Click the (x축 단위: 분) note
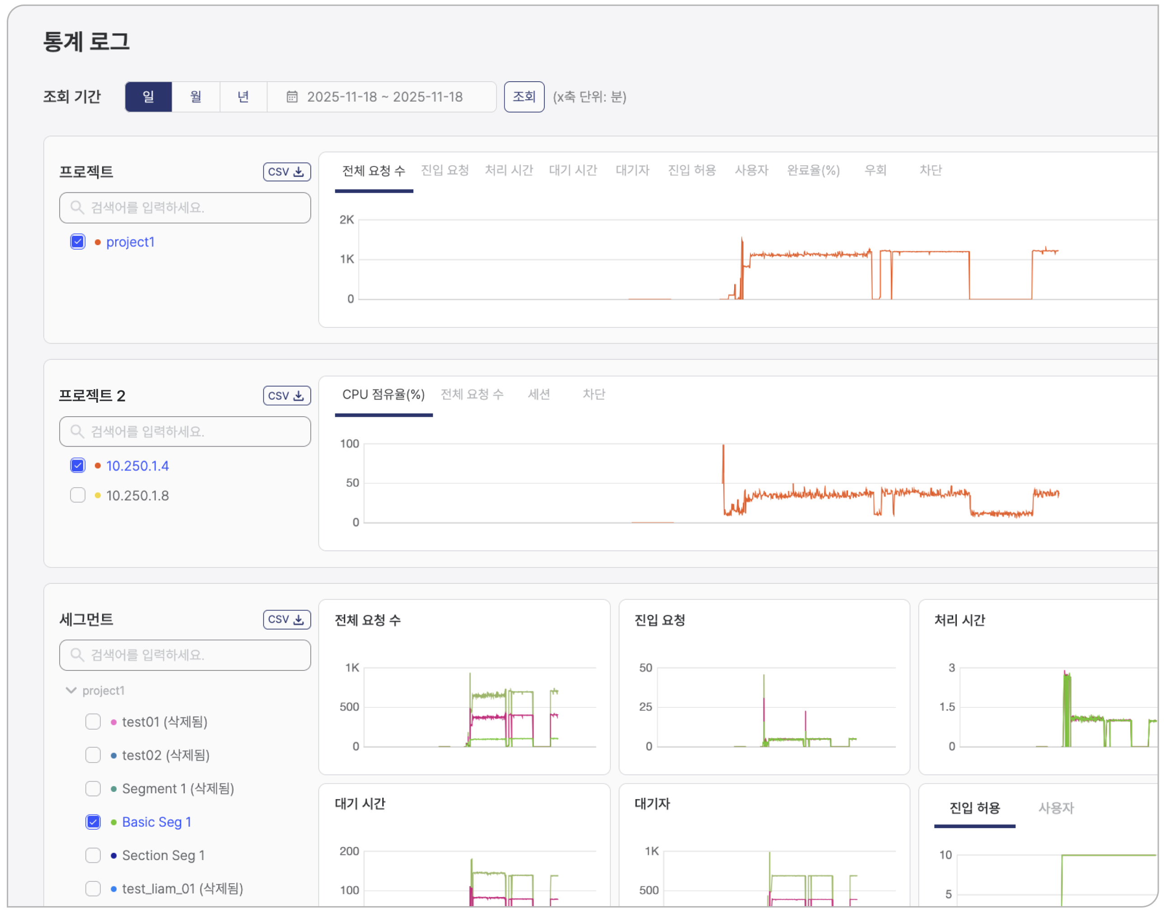1166x912 pixels. click(x=590, y=97)
